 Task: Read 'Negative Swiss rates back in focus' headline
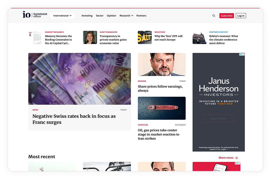point(74,119)
